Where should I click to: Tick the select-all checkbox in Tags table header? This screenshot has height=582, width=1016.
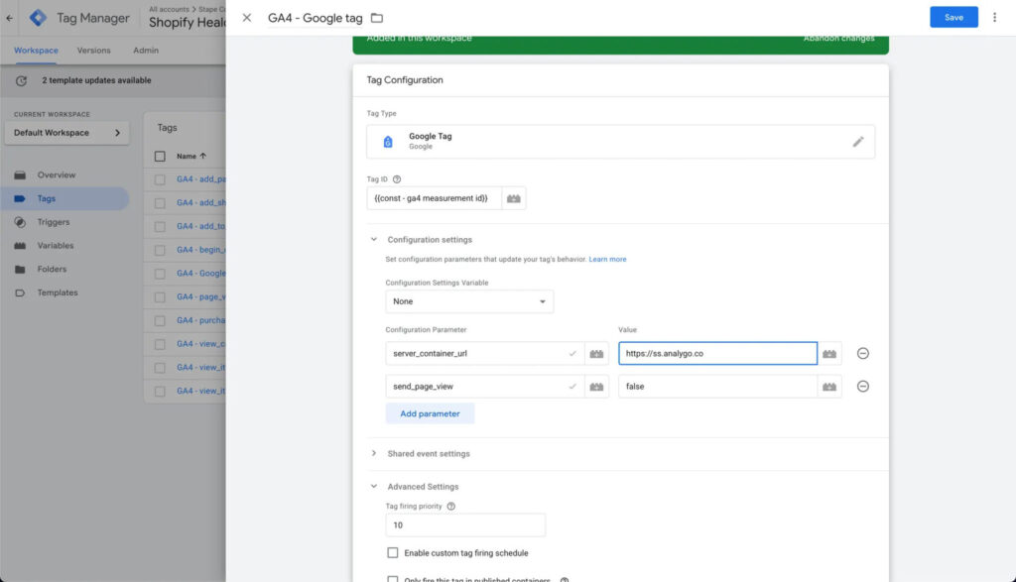160,156
